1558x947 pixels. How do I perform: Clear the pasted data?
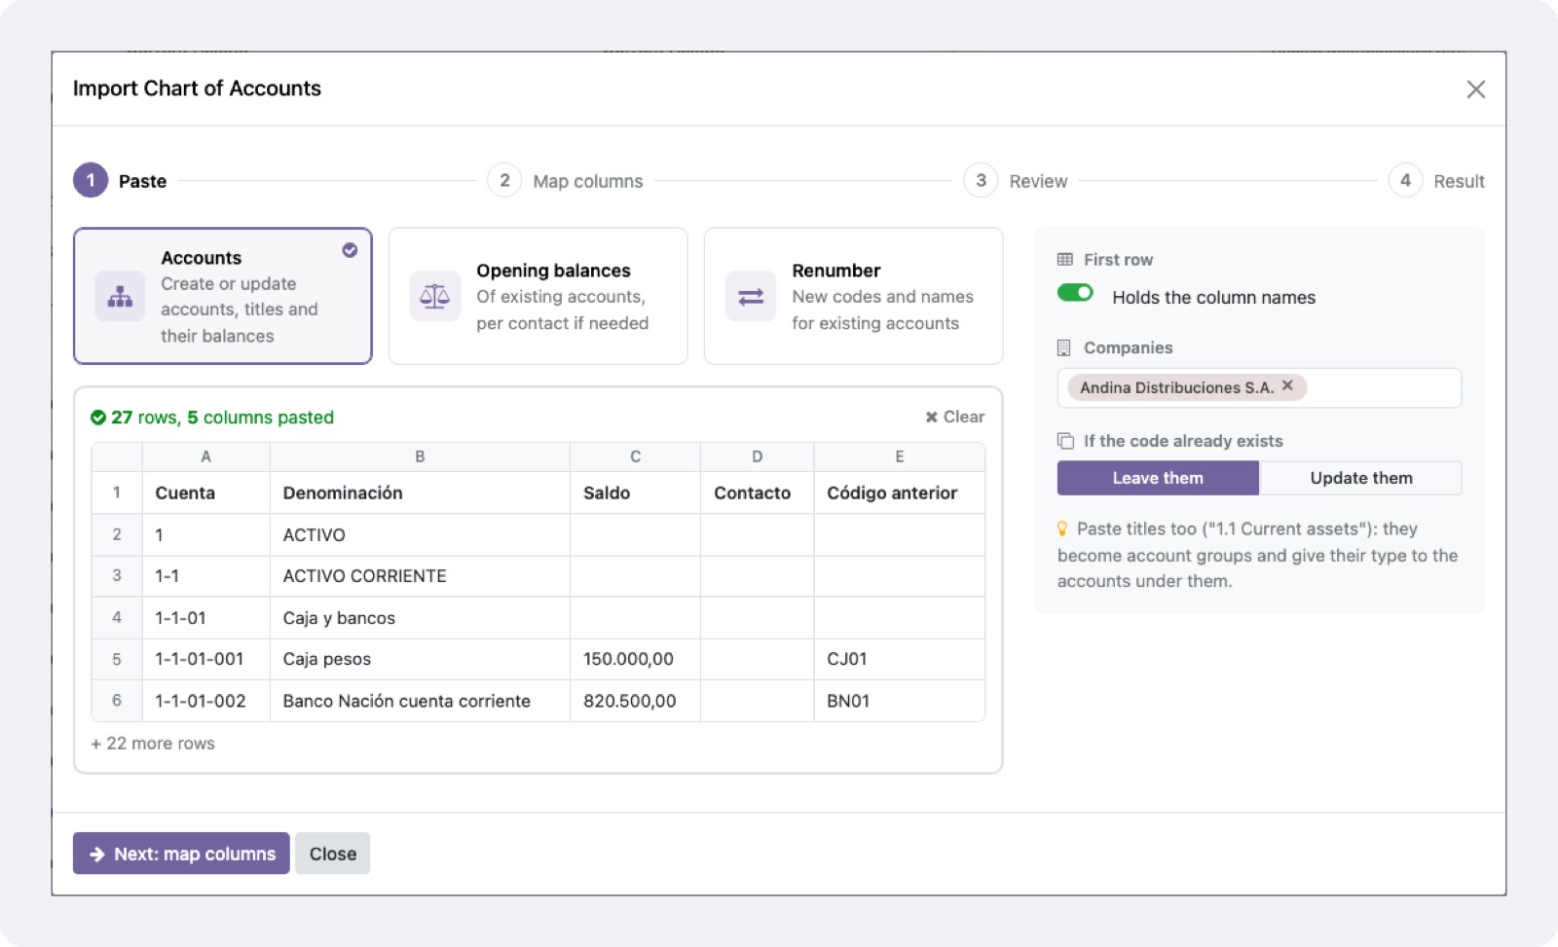[x=955, y=417]
